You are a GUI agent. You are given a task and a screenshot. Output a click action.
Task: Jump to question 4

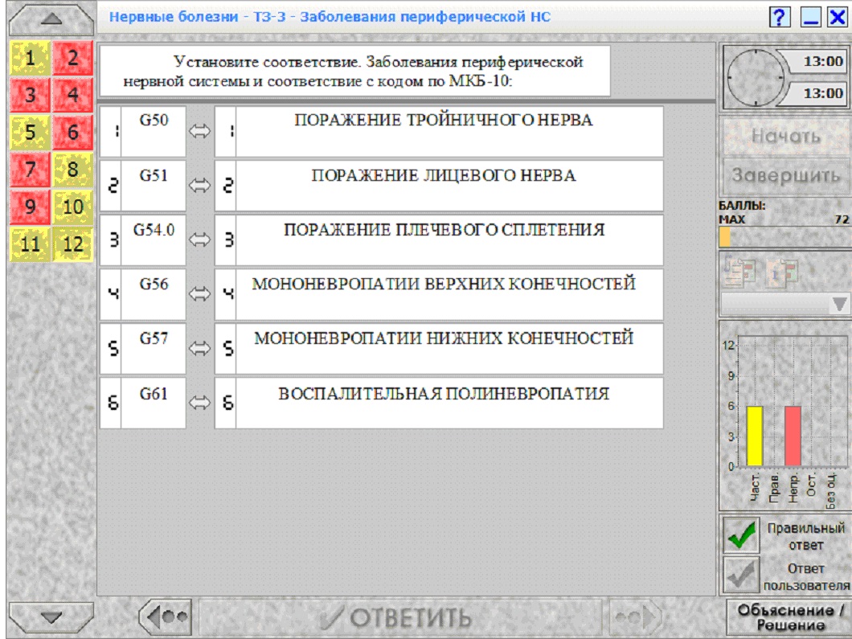73,95
